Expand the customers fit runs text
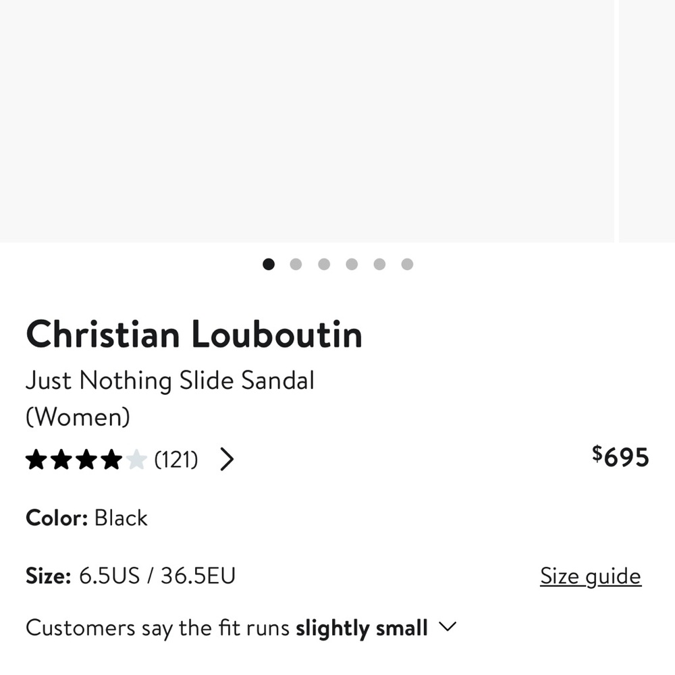Screen dimensions: 675x675 pos(226,627)
